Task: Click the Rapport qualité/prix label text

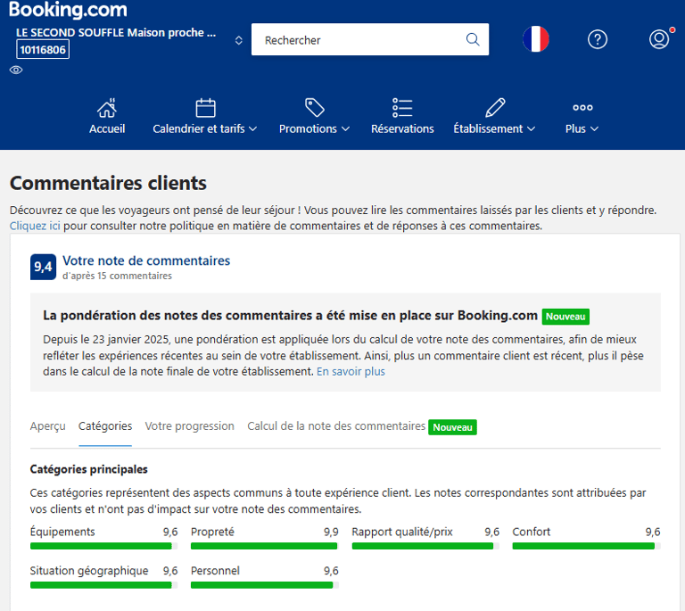Action: [402, 532]
